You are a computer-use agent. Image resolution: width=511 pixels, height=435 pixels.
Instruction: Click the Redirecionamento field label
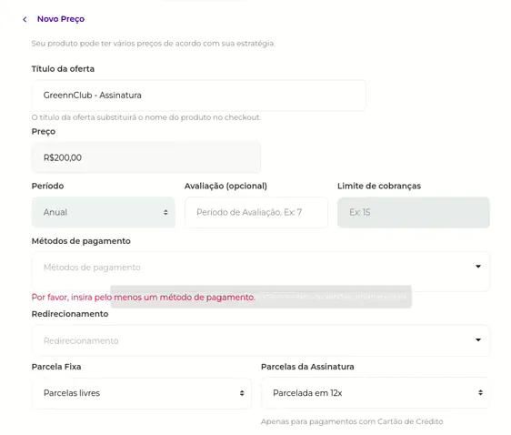pos(70,314)
